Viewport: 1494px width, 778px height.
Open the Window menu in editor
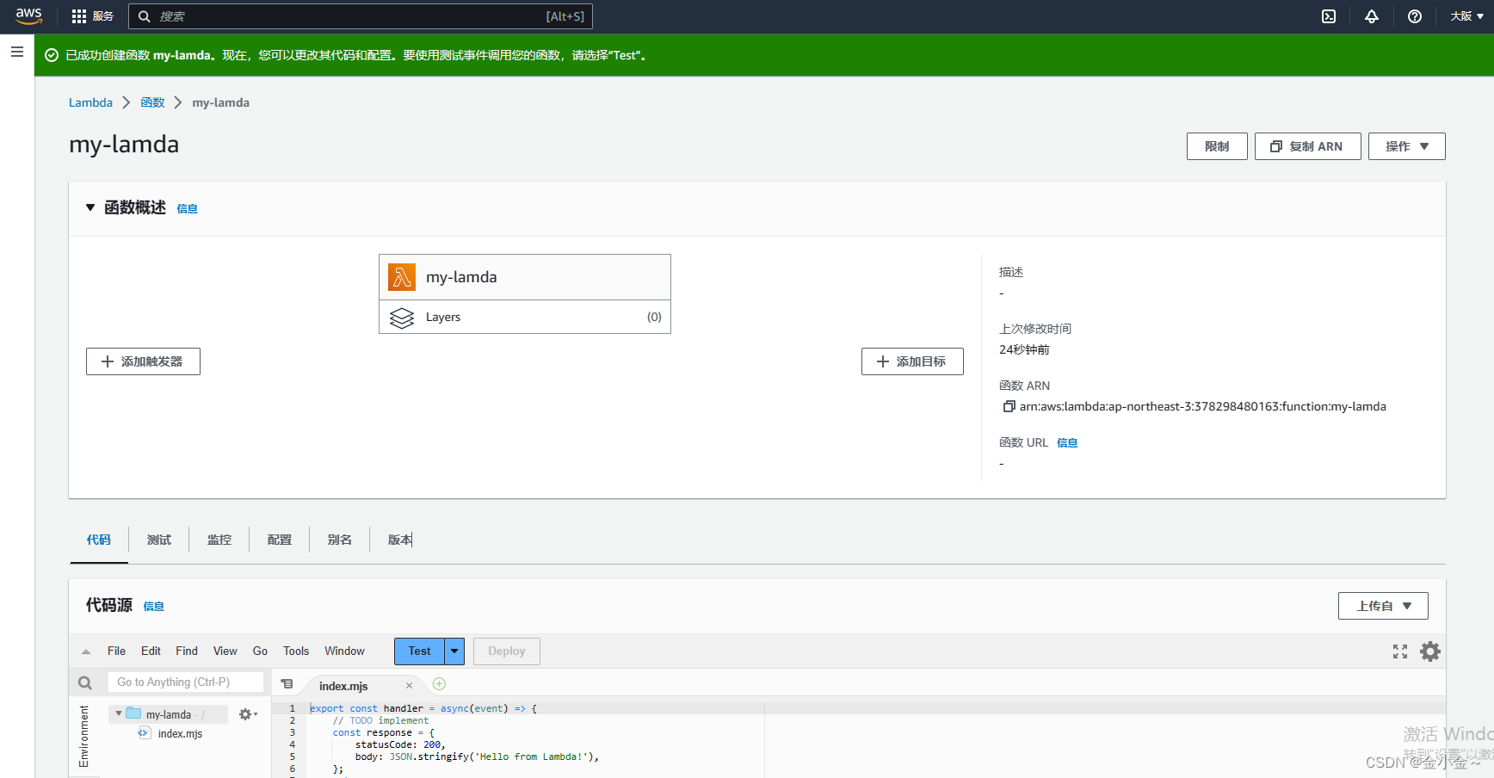[x=344, y=651]
